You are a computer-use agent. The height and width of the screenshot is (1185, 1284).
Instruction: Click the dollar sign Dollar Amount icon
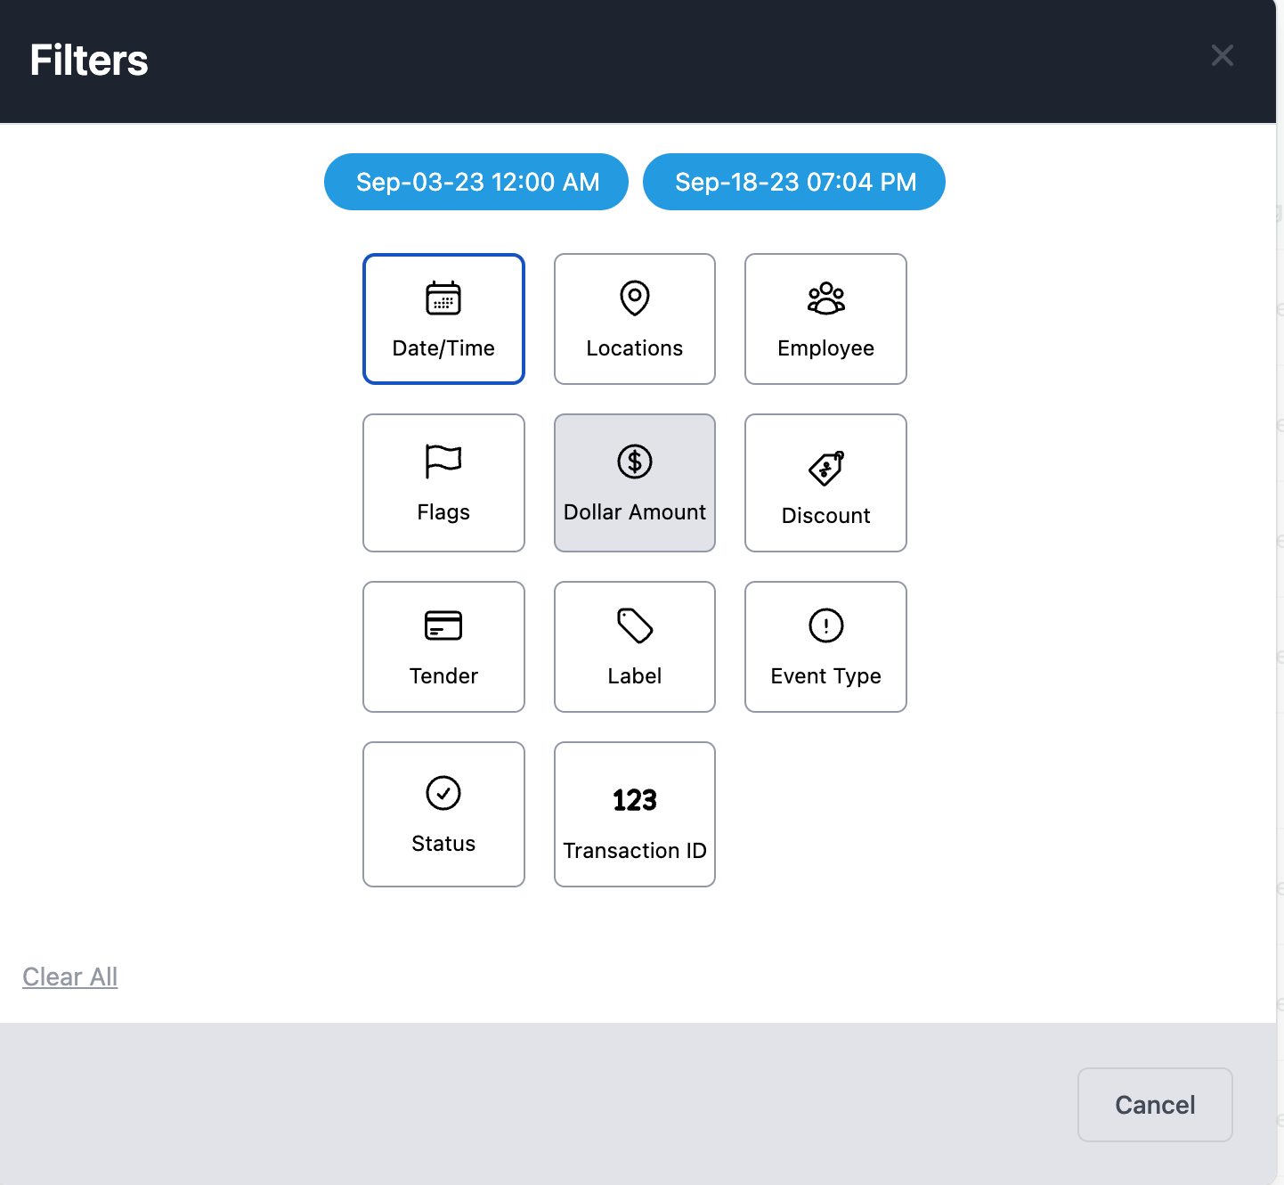pos(635,462)
